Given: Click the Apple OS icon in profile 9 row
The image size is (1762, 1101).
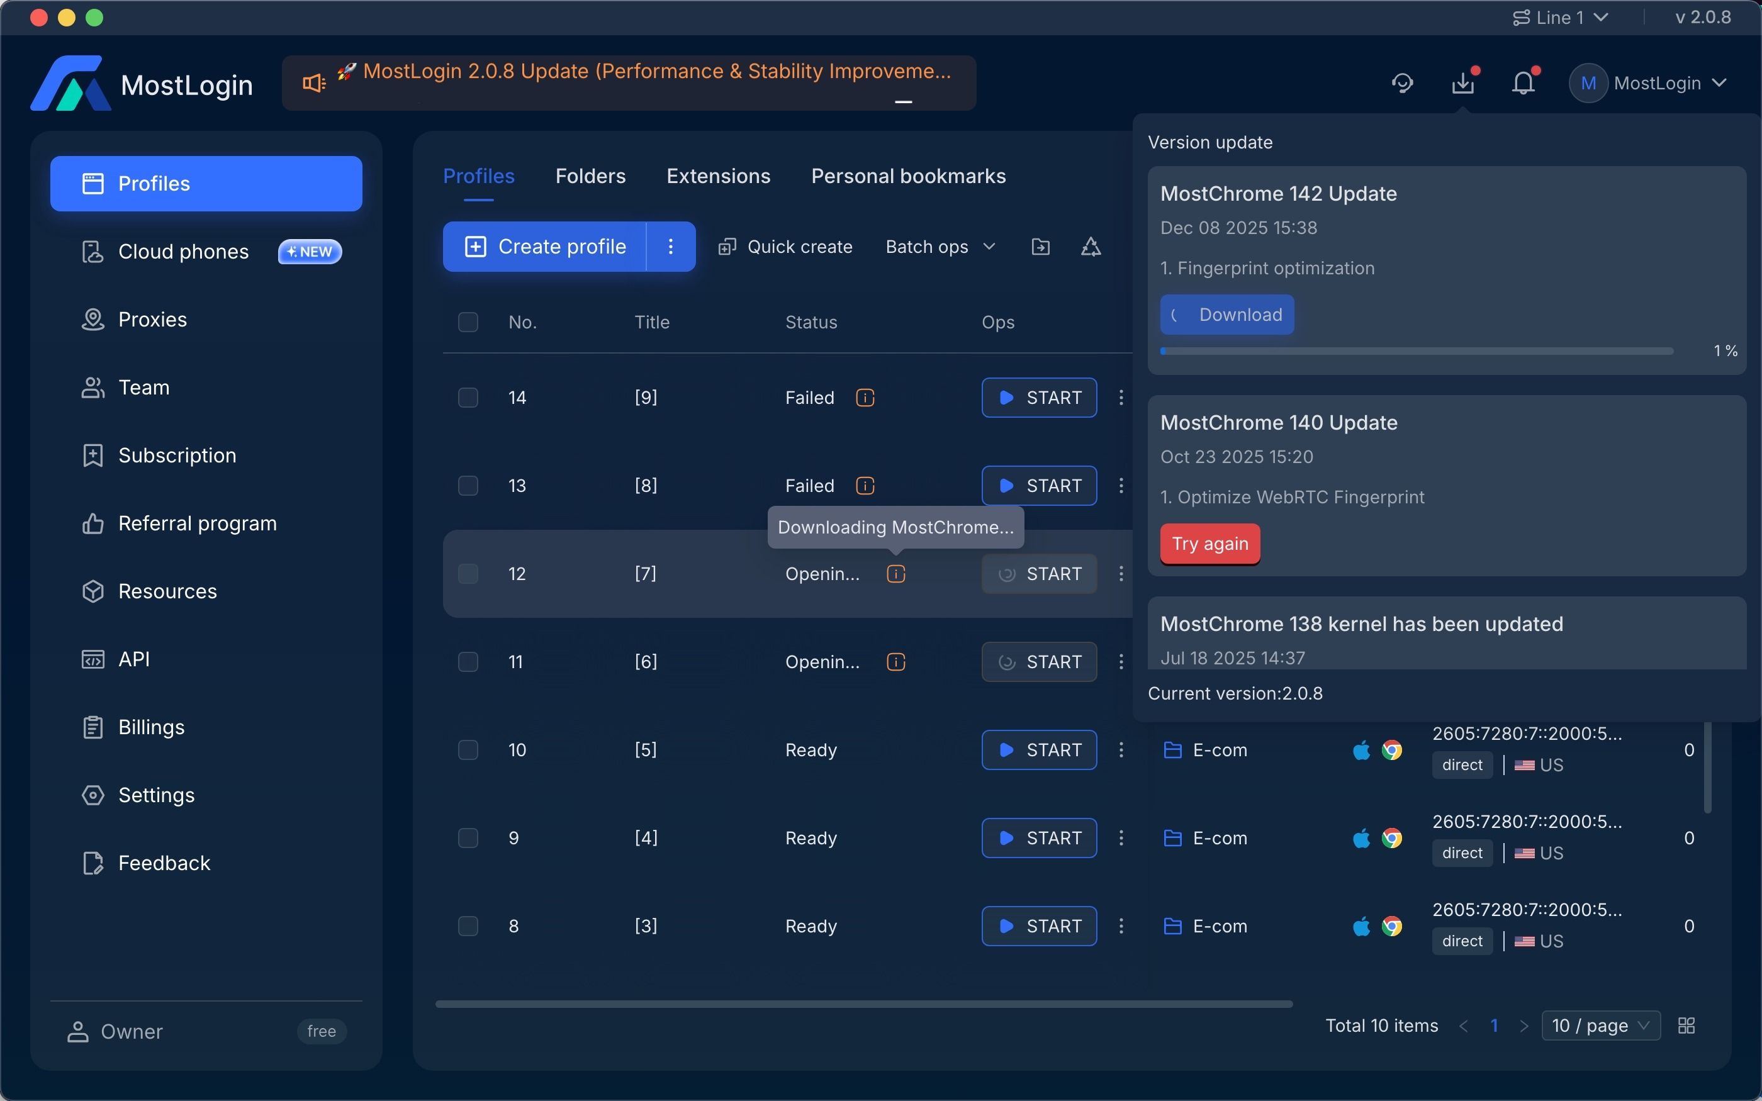Looking at the screenshot, I should coord(1361,838).
